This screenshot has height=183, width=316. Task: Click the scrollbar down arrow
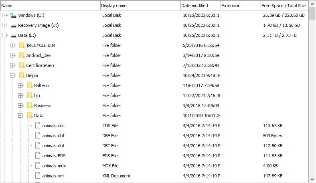312,179
